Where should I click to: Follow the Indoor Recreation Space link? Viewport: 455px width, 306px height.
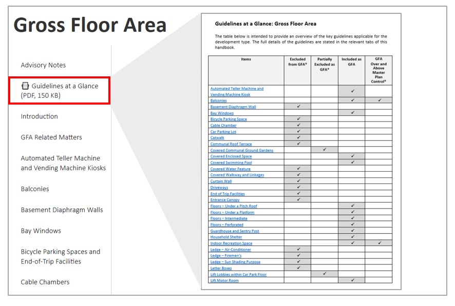(x=231, y=243)
